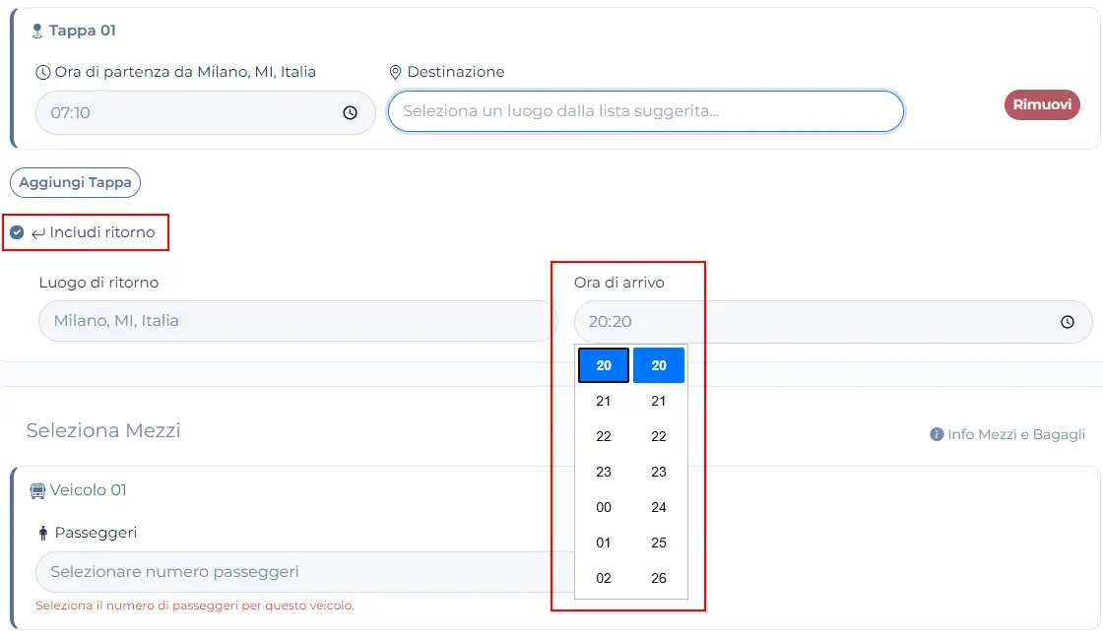Click the Seleziona Mezzi heading
This screenshot has width=1103, height=641.
click(x=103, y=430)
